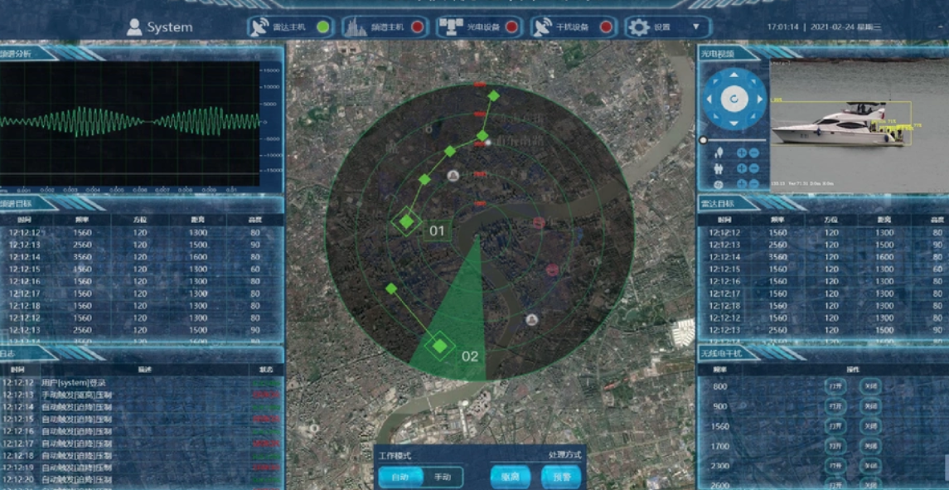Select target 01 marker on radar map
The image size is (949, 490).
(x=406, y=221)
